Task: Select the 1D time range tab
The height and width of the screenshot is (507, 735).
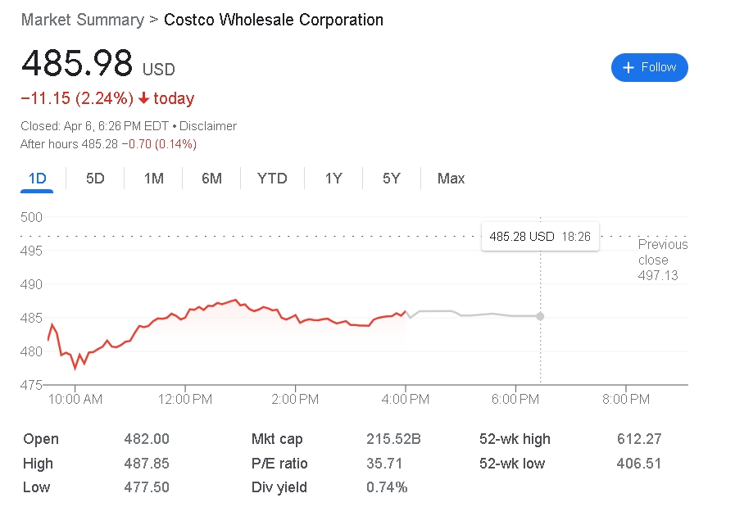Action: (x=37, y=179)
